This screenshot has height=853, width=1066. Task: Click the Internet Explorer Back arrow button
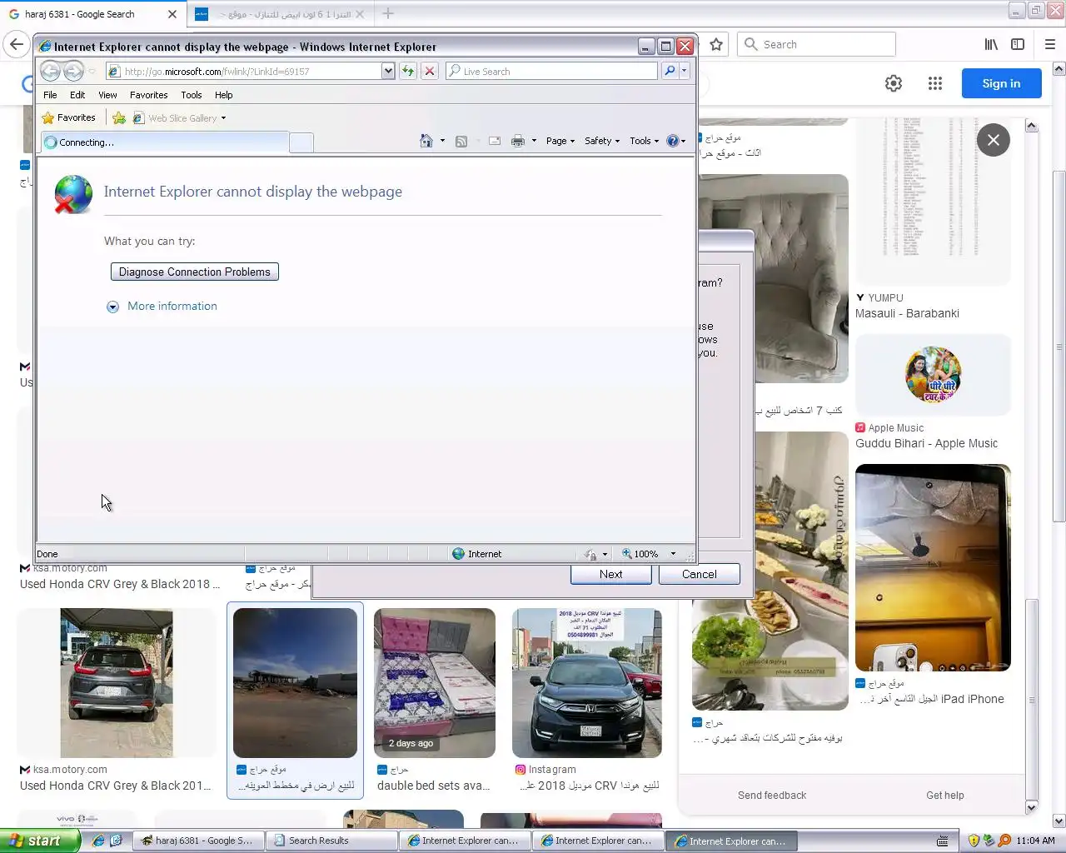pyautogui.click(x=51, y=72)
